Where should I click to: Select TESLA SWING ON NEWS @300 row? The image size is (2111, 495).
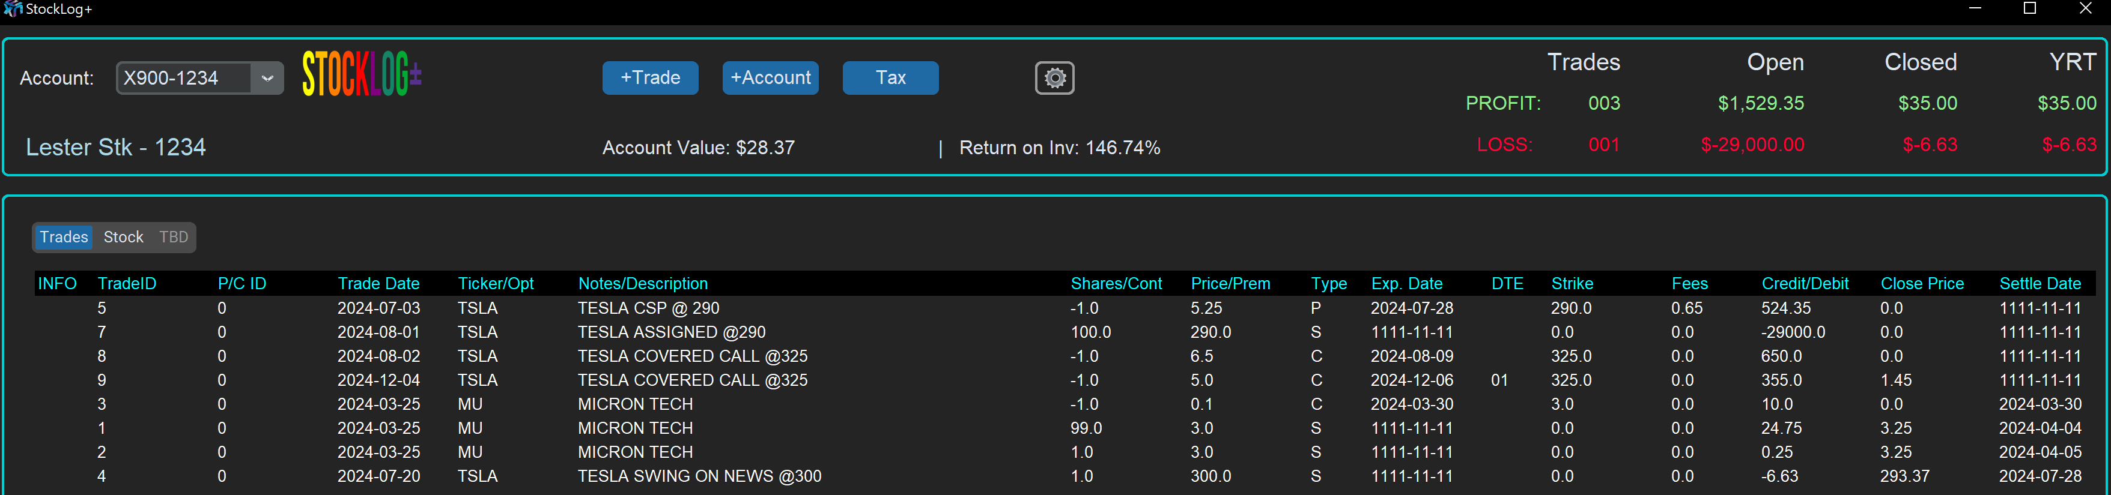click(698, 476)
